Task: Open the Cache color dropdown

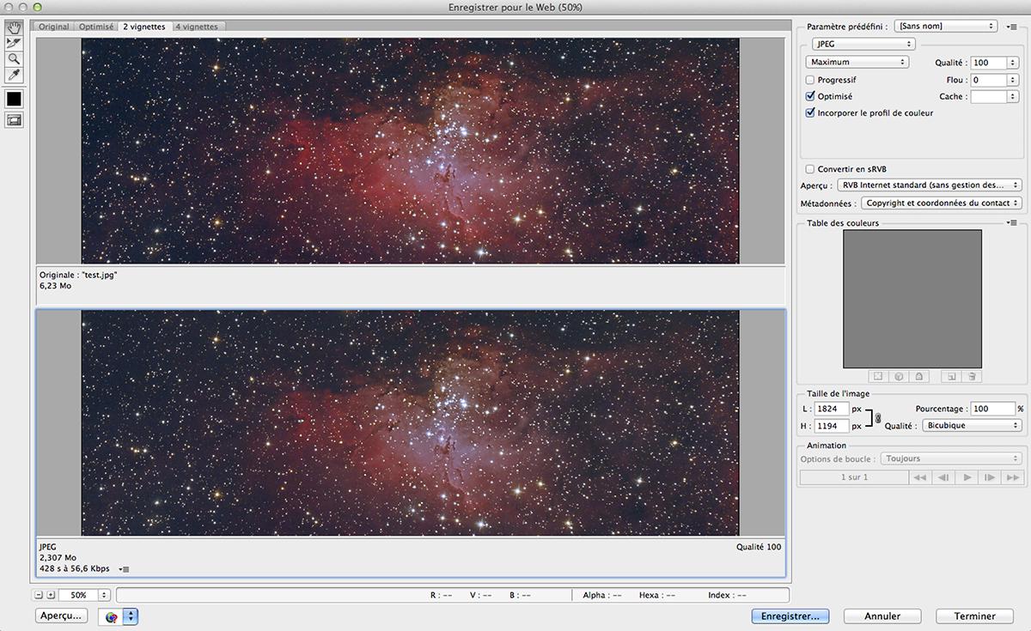Action: (1013, 97)
